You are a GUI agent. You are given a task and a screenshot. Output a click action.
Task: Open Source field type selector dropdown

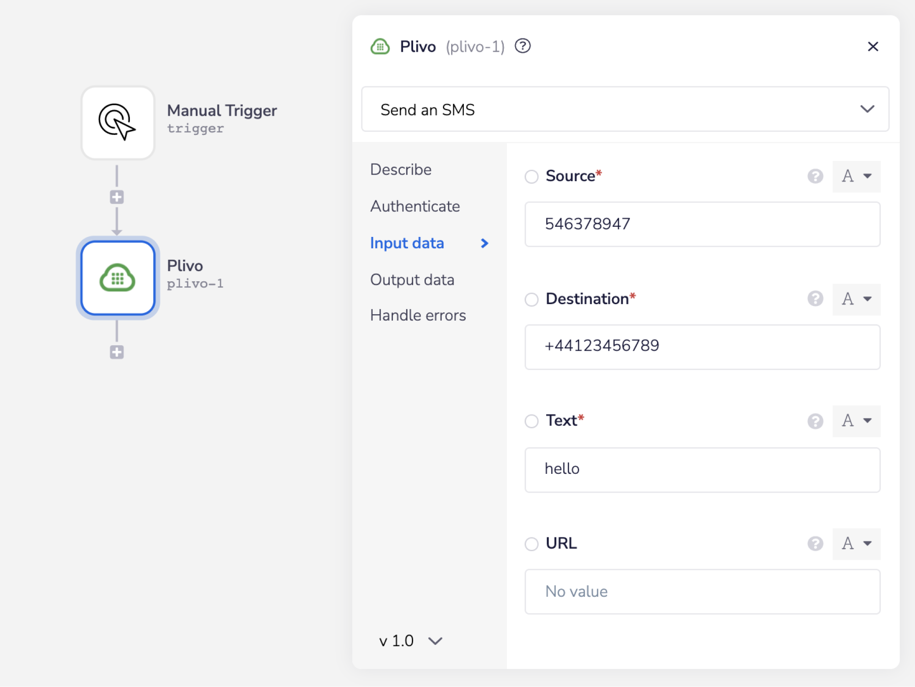coord(856,176)
